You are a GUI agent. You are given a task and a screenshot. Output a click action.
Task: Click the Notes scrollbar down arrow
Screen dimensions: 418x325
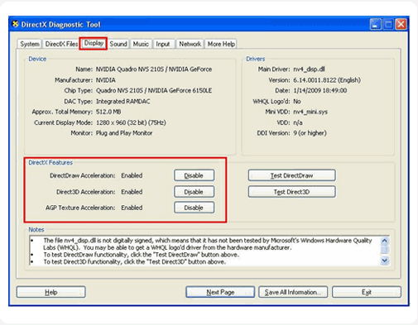click(x=385, y=260)
